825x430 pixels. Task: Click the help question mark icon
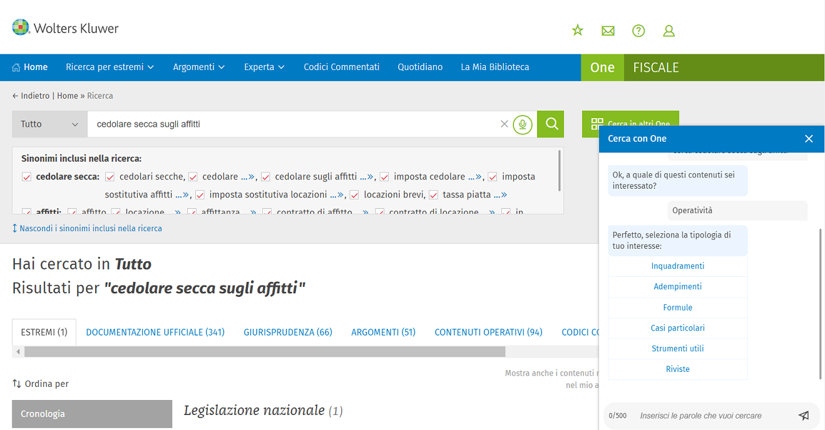pos(638,31)
